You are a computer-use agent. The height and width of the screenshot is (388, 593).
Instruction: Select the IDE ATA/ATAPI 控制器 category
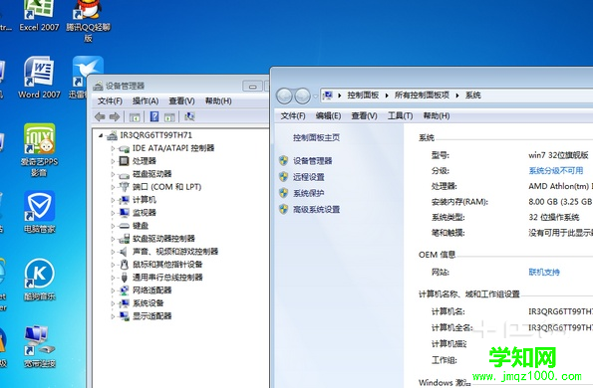[x=173, y=148]
